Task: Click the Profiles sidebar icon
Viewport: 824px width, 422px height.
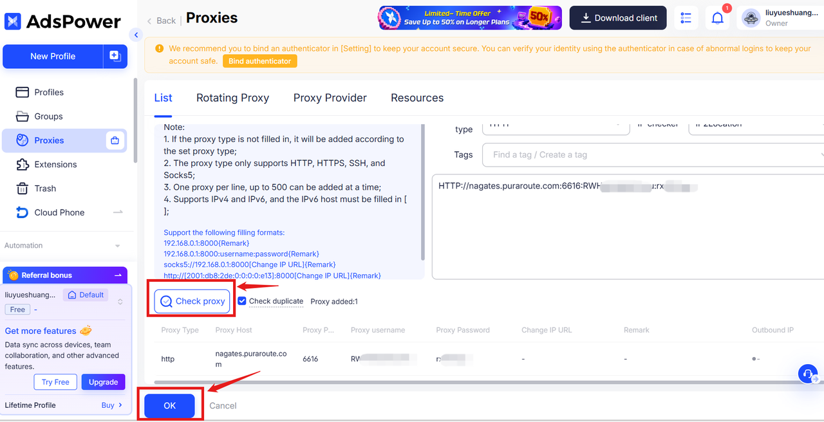Action: click(23, 92)
